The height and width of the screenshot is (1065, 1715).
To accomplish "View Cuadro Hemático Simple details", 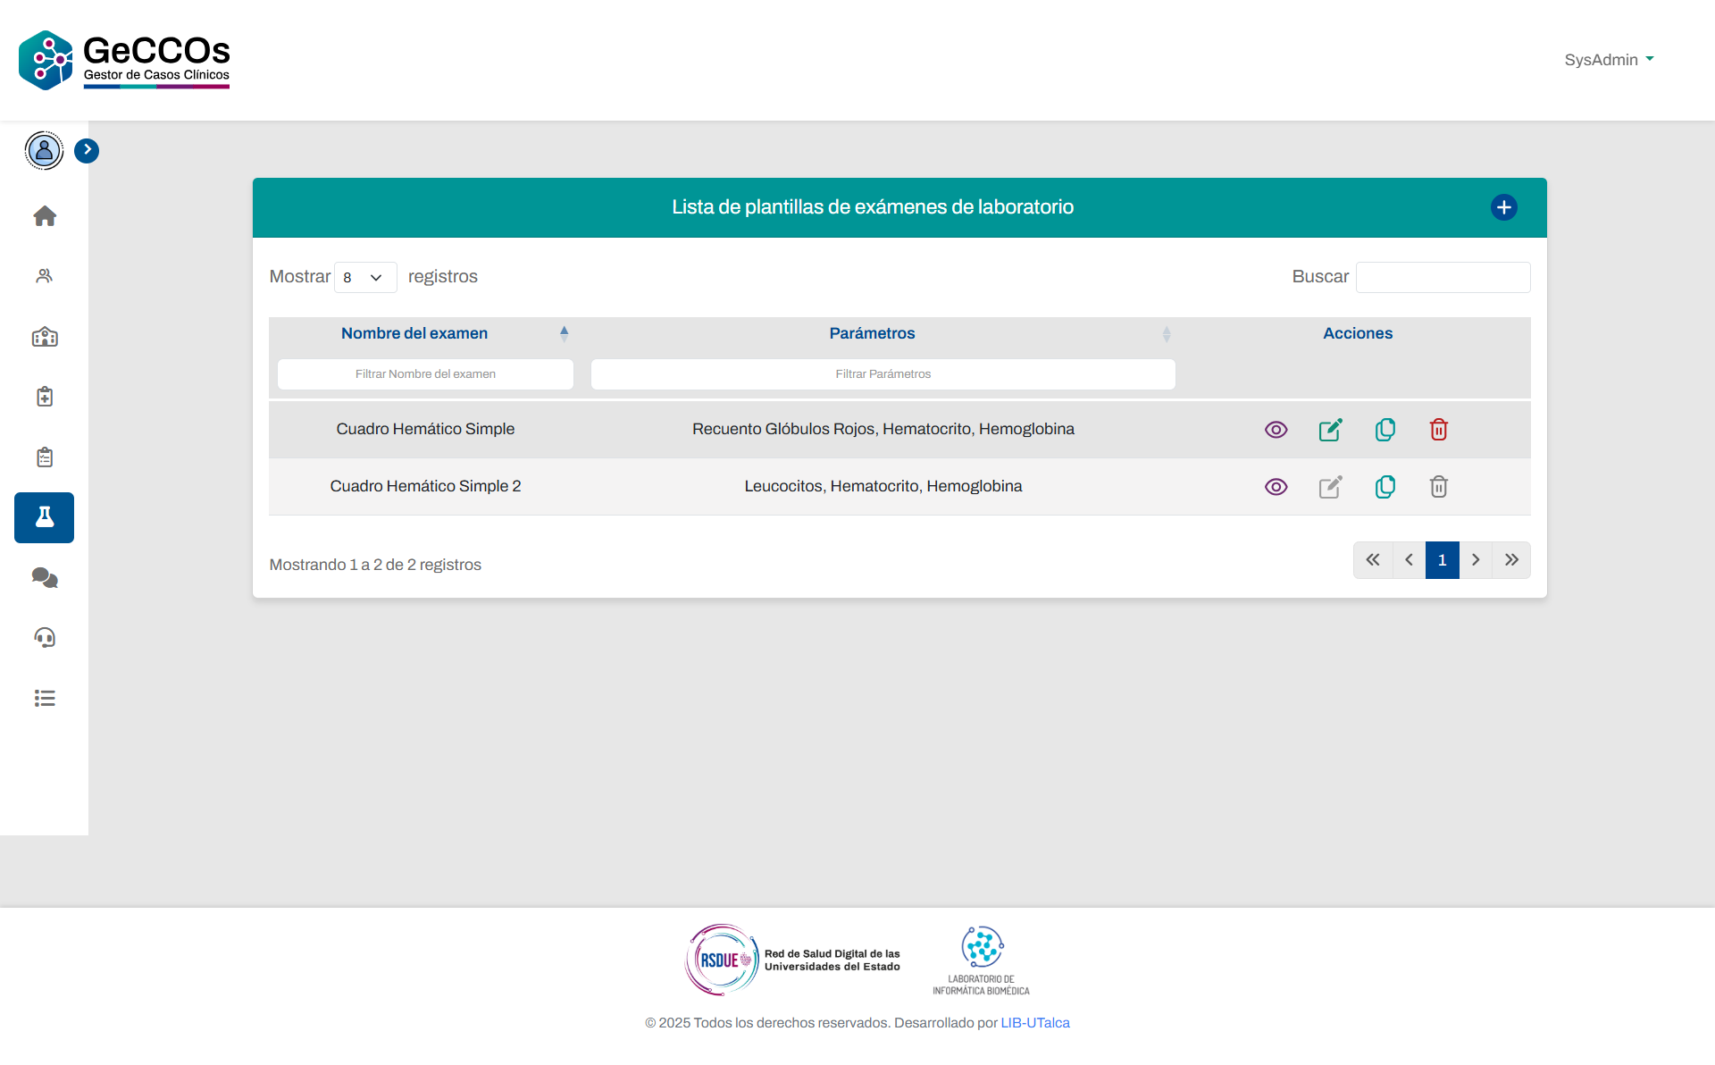I will tap(1276, 430).
